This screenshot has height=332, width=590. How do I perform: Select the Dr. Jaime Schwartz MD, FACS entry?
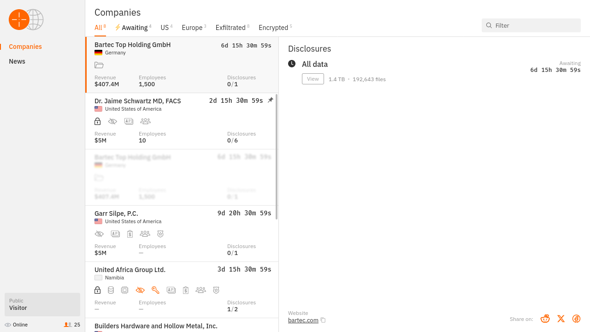tap(182, 121)
